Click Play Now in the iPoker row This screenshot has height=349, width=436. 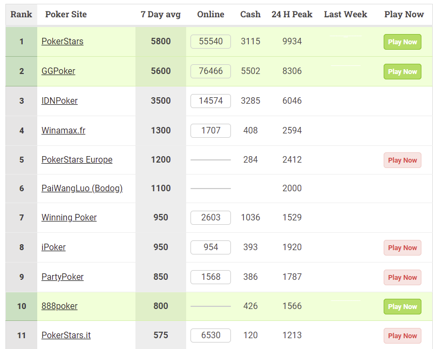click(402, 248)
